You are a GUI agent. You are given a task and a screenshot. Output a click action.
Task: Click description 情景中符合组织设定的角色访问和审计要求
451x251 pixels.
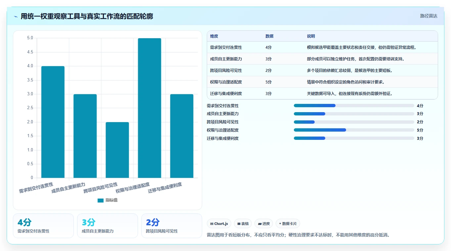pyautogui.click(x=346, y=82)
